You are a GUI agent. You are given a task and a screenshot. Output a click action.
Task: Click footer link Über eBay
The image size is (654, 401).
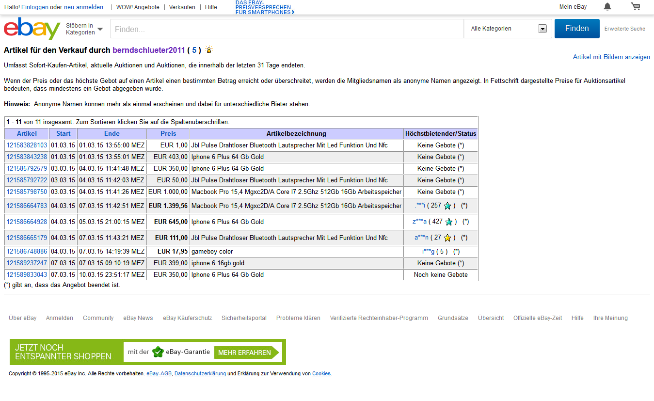(22, 318)
